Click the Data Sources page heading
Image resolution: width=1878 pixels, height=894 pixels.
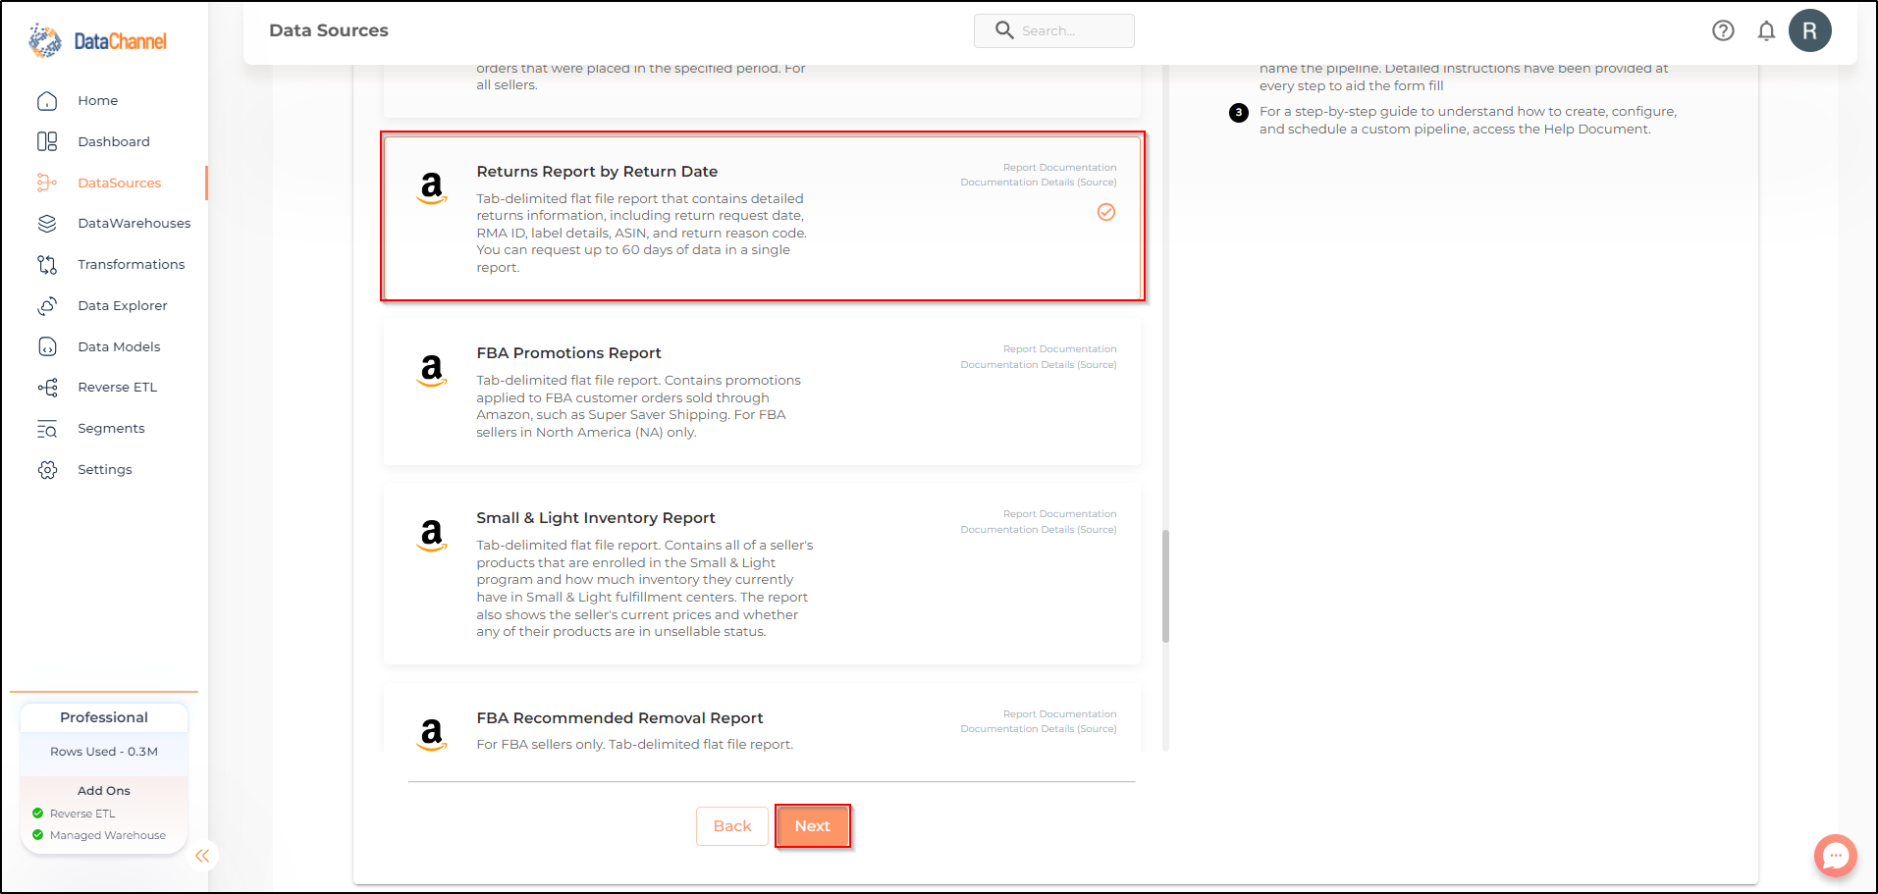[329, 30]
